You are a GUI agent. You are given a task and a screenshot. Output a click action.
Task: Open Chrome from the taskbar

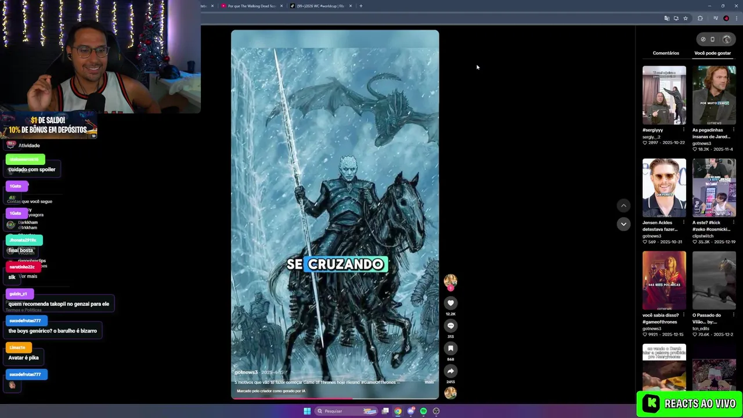[x=398, y=411]
